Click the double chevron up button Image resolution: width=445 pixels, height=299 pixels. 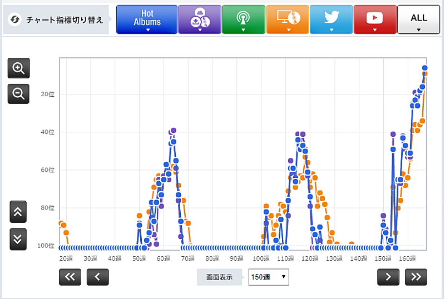coord(18,212)
